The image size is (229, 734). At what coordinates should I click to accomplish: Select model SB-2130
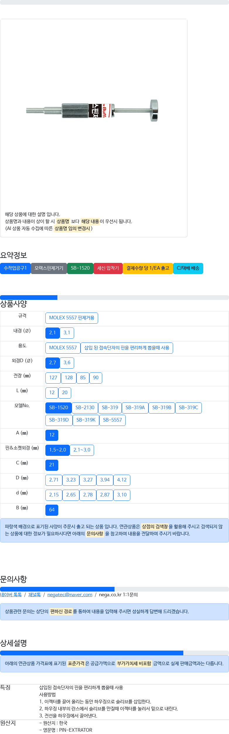85,408
